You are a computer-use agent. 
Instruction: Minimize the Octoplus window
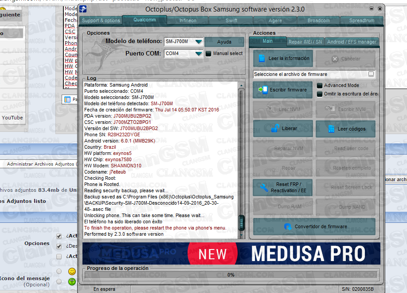click(x=372, y=9)
